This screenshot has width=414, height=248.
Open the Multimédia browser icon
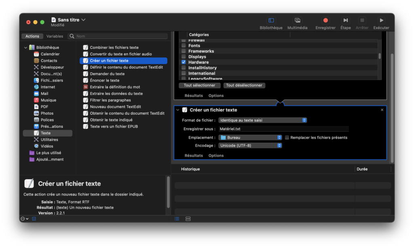(x=297, y=20)
